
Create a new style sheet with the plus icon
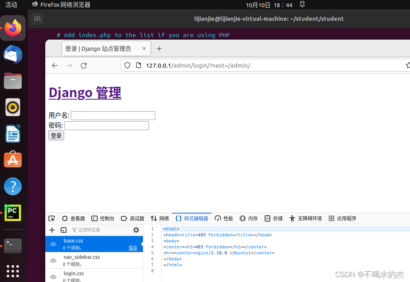[52, 230]
